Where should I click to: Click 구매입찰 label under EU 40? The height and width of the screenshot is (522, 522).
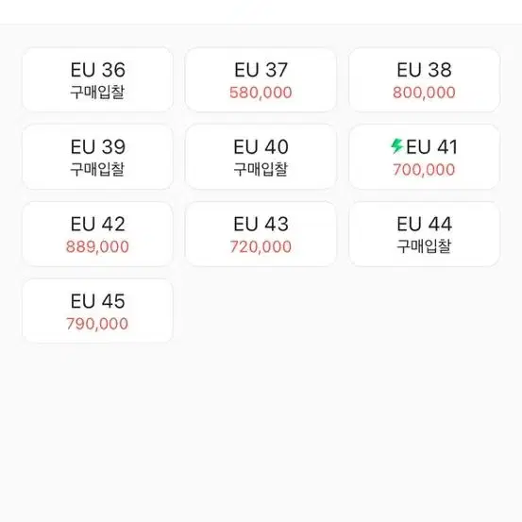[261, 170]
